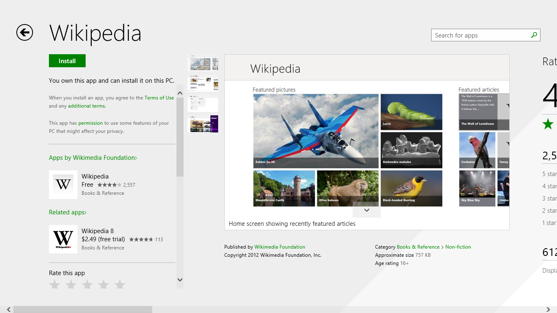The height and width of the screenshot is (313, 557).
Task: Open Wikimedia Foundation publisher link
Action: (280, 247)
